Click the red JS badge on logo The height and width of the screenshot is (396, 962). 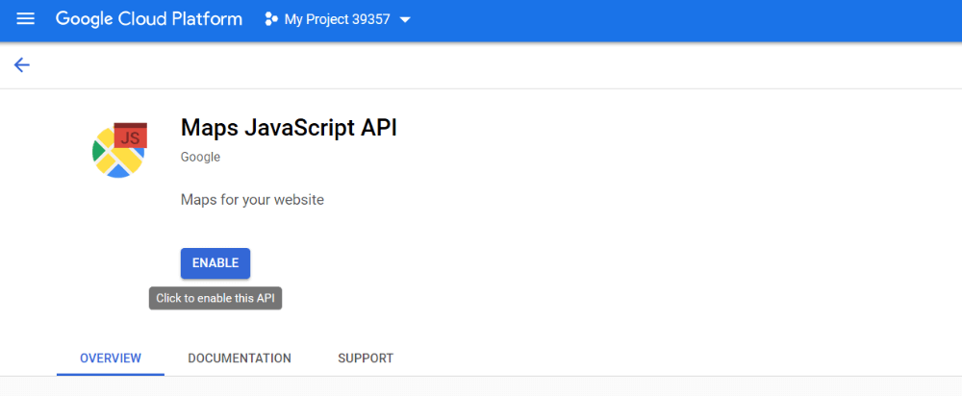pos(130,136)
